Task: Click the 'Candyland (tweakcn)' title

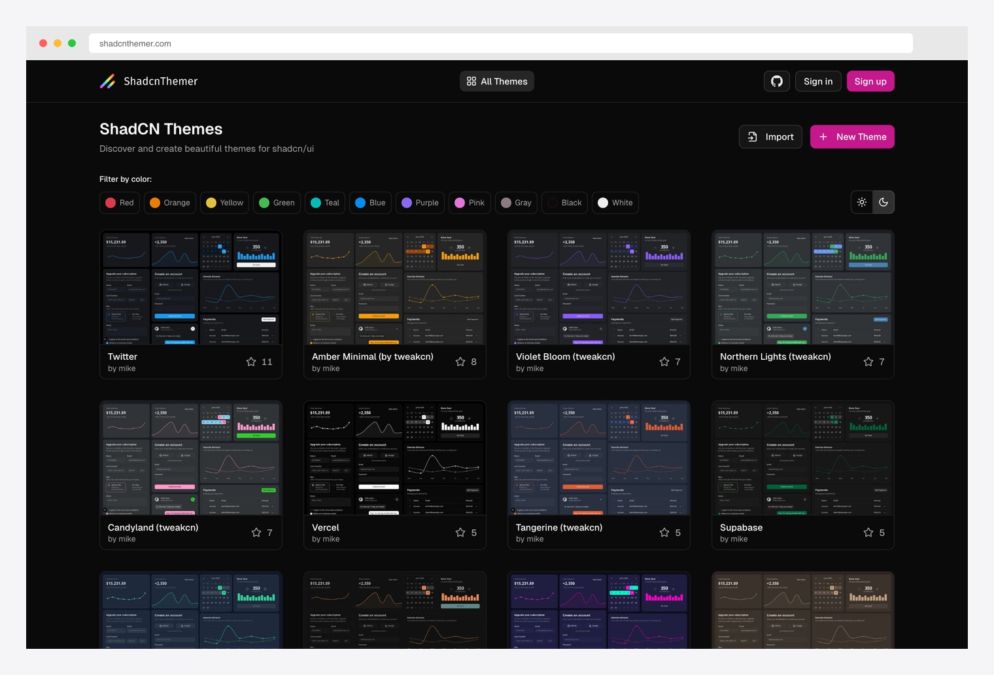Action: coord(153,527)
